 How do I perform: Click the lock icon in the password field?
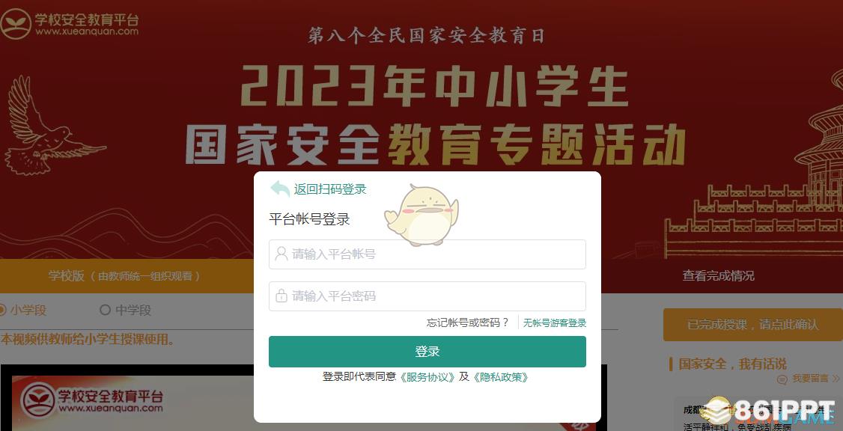(281, 296)
